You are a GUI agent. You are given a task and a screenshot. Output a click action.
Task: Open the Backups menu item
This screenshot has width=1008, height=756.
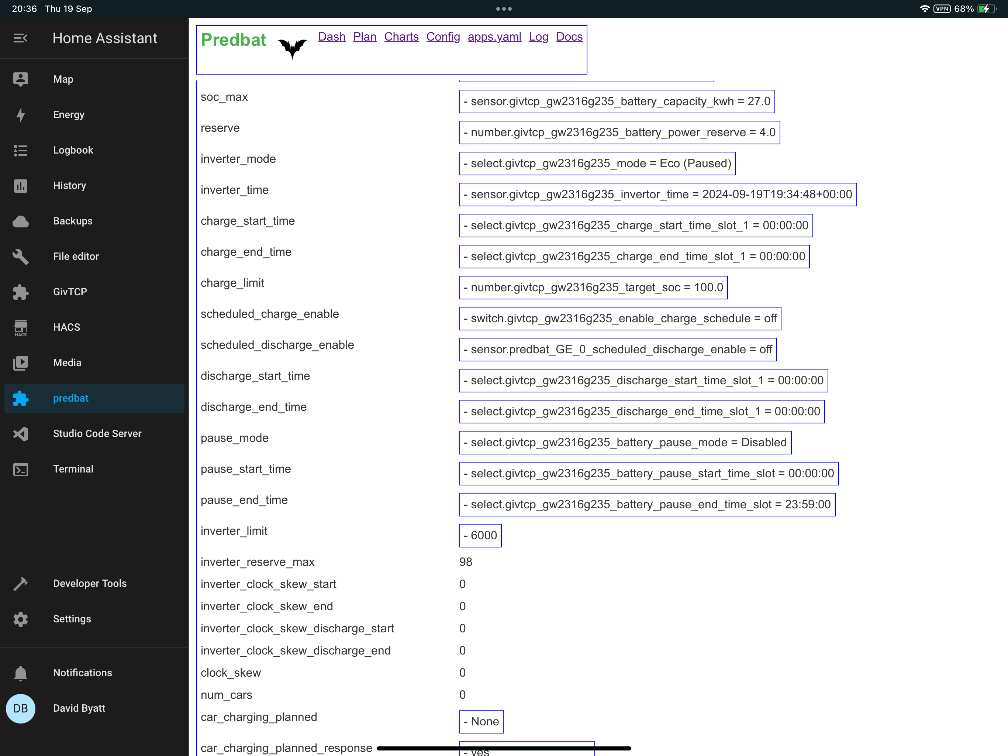[94, 221]
